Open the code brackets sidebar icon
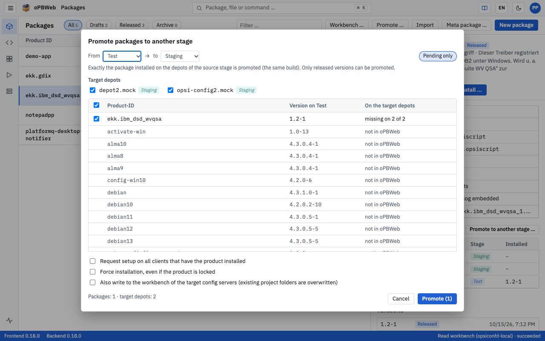 9,43
